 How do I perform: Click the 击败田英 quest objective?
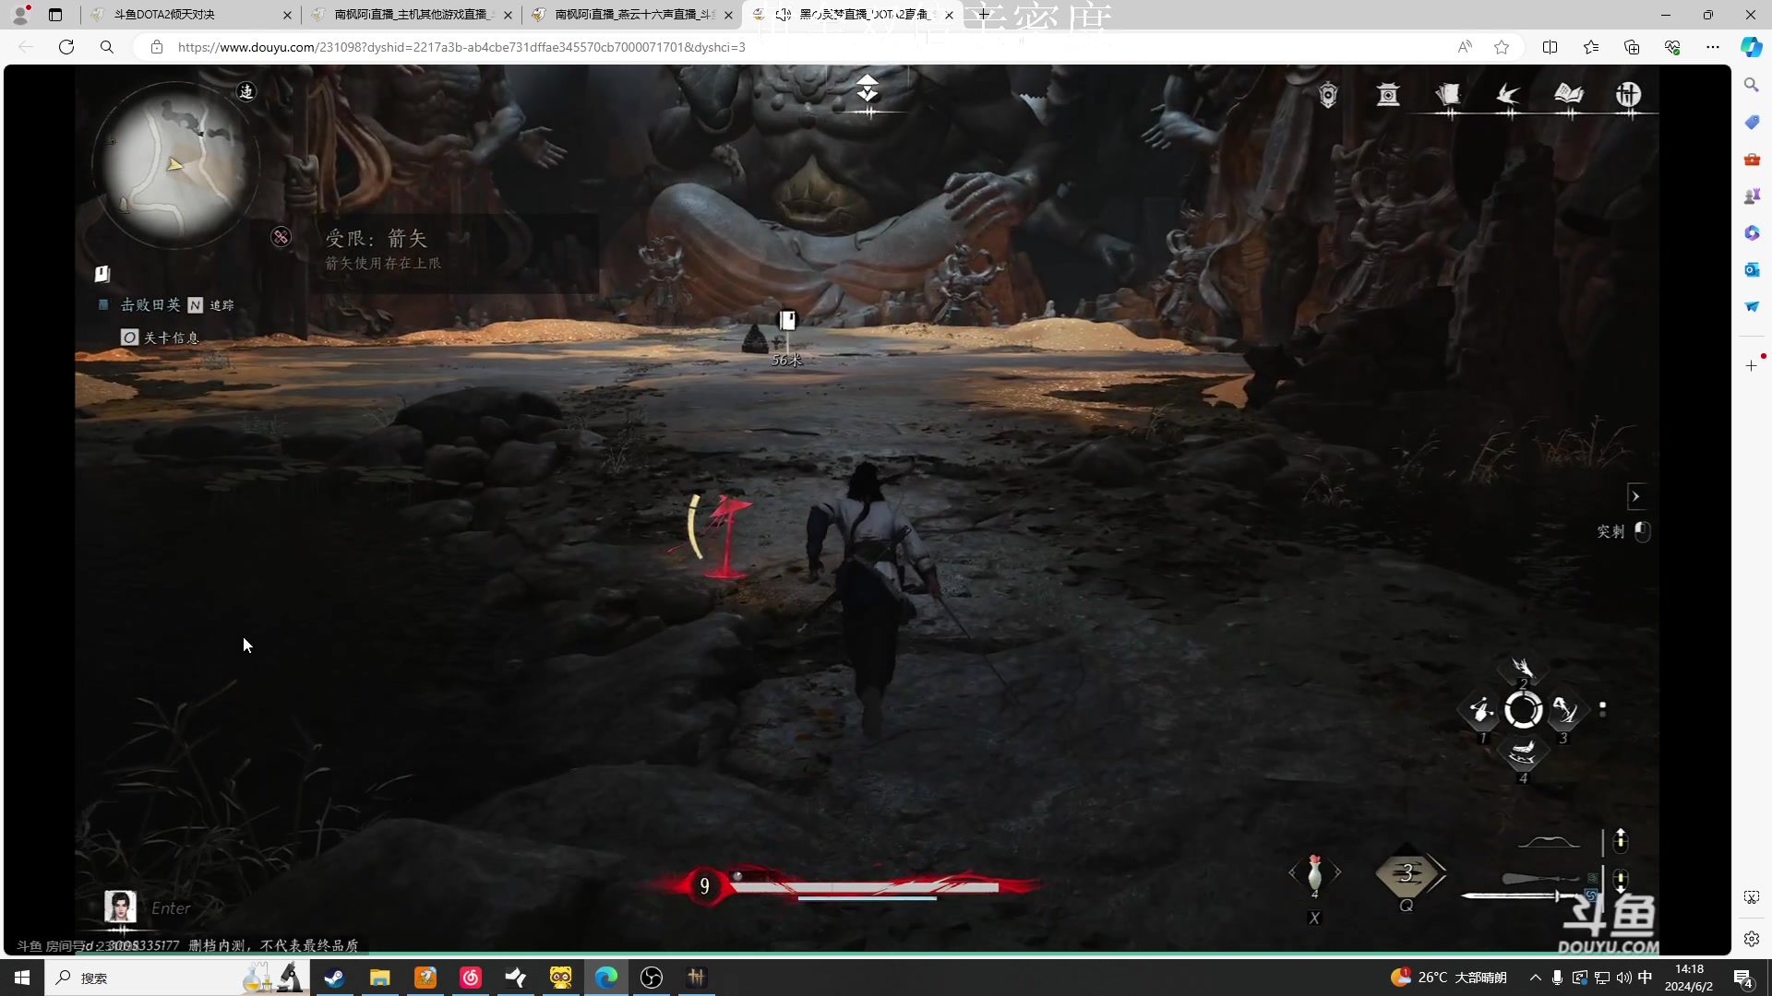point(150,305)
